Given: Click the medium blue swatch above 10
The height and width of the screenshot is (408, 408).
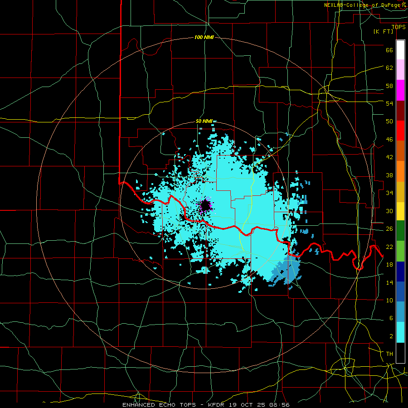Looking at the screenshot, I should [x=400, y=291].
